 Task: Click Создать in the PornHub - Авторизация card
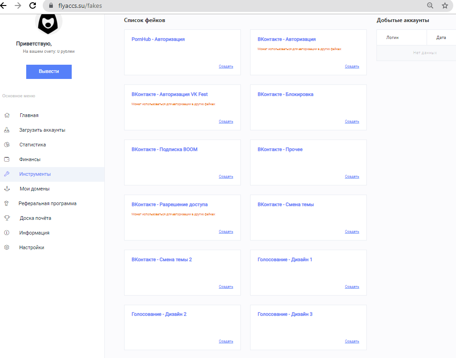tap(226, 67)
